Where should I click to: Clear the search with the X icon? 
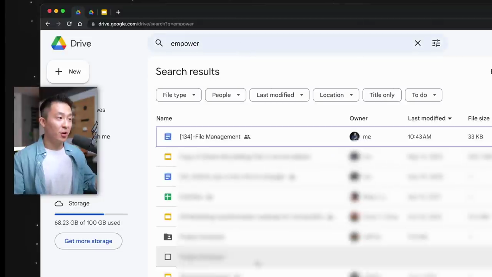[418, 43]
